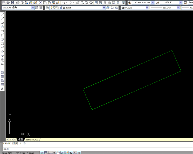Select the Cut scissors icon
Screen dimensions: 193x154
[40, 2]
